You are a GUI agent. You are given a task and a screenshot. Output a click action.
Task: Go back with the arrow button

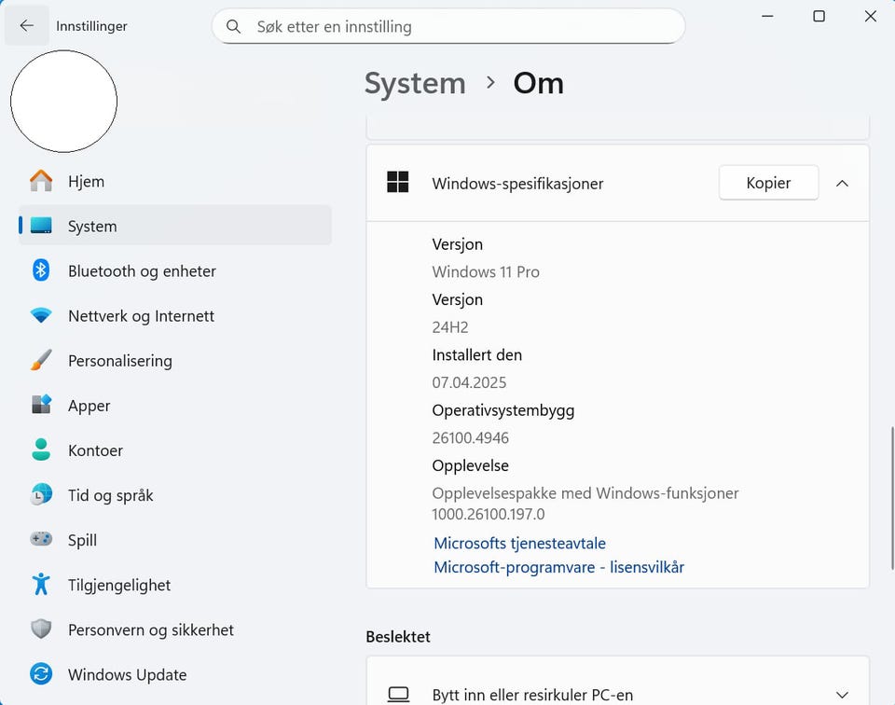point(26,26)
